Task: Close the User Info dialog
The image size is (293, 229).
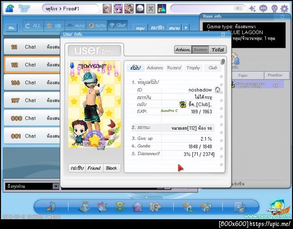Action: [223, 34]
